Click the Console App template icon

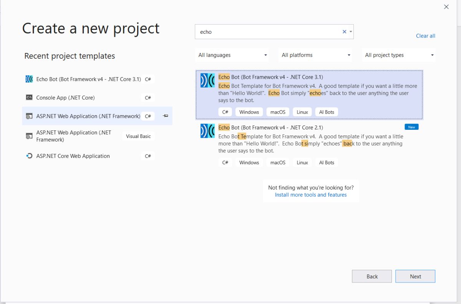click(x=29, y=97)
